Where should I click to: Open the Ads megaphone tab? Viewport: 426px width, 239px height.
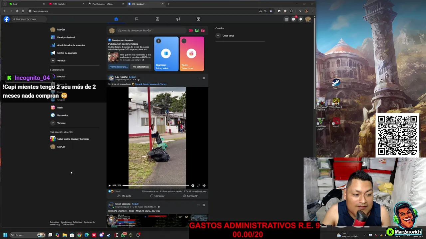[178, 19]
